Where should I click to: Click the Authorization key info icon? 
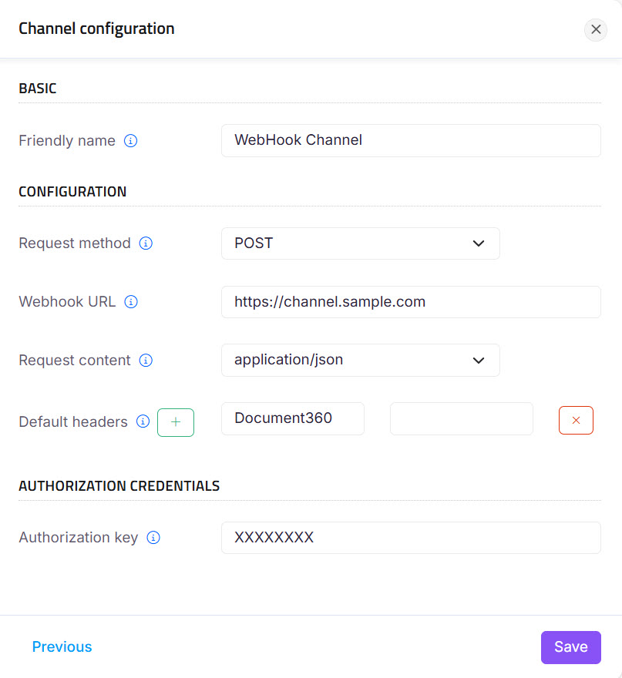click(152, 538)
